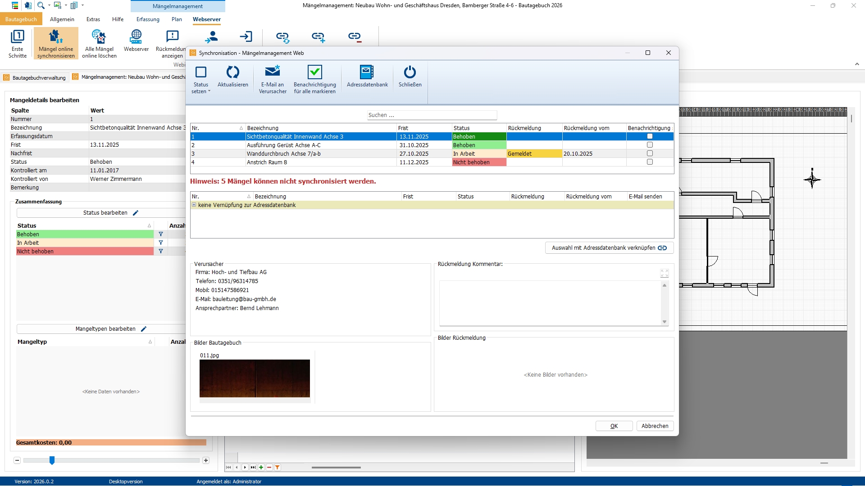Viewport: 865px width, 486px height.
Task: Click the Schließen power icon
Action: [410, 72]
